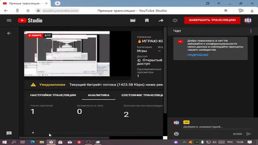Click the Открытый доступ visibility text
The width and height of the screenshot is (258, 145).
(150, 62)
